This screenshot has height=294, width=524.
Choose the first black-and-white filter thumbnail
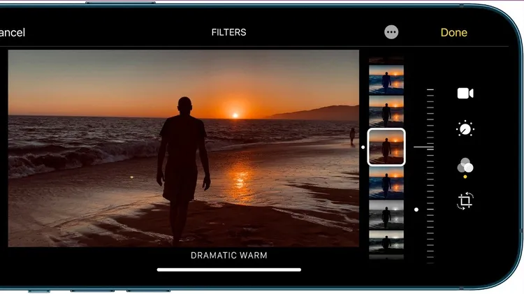coord(386,214)
